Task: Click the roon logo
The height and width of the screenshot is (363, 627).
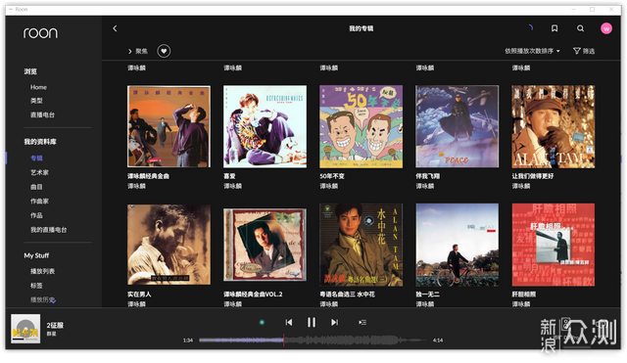Action: [40, 32]
